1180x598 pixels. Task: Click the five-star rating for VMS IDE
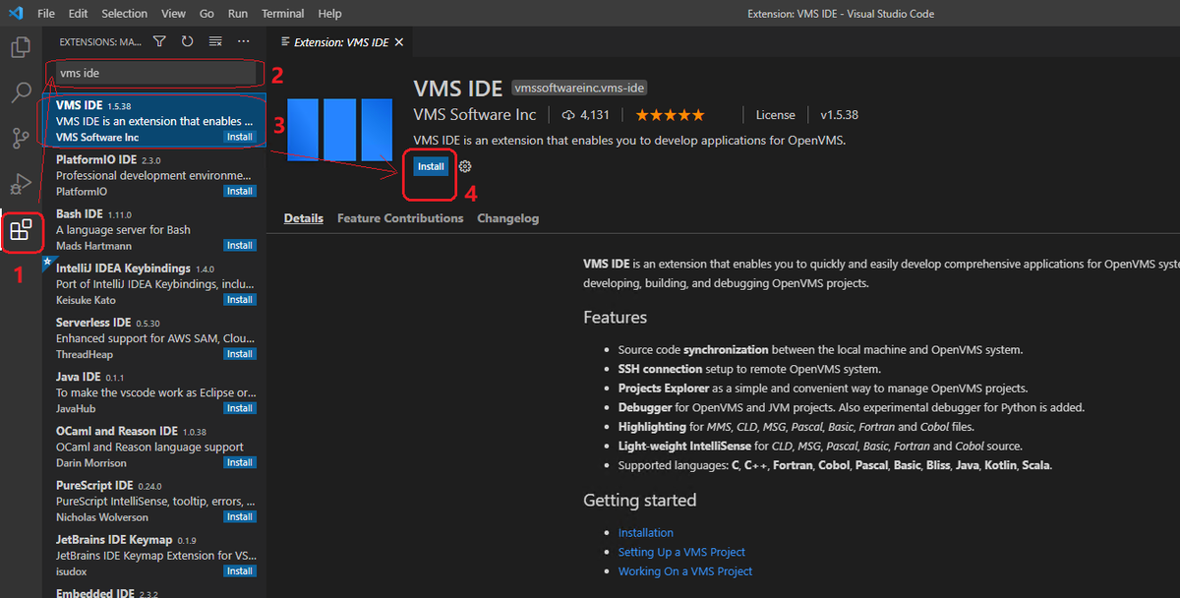click(669, 114)
